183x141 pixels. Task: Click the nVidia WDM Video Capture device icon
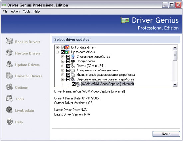[78, 84]
